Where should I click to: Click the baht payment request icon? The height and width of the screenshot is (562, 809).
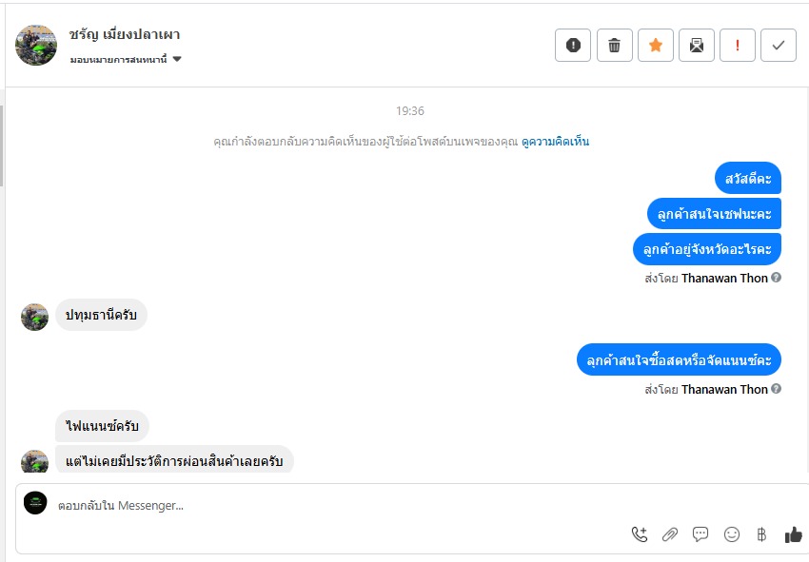coord(761,534)
